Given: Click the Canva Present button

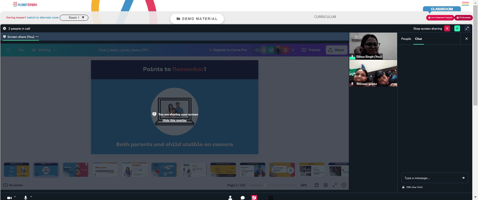Looking at the screenshot, I should pos(311,50).
